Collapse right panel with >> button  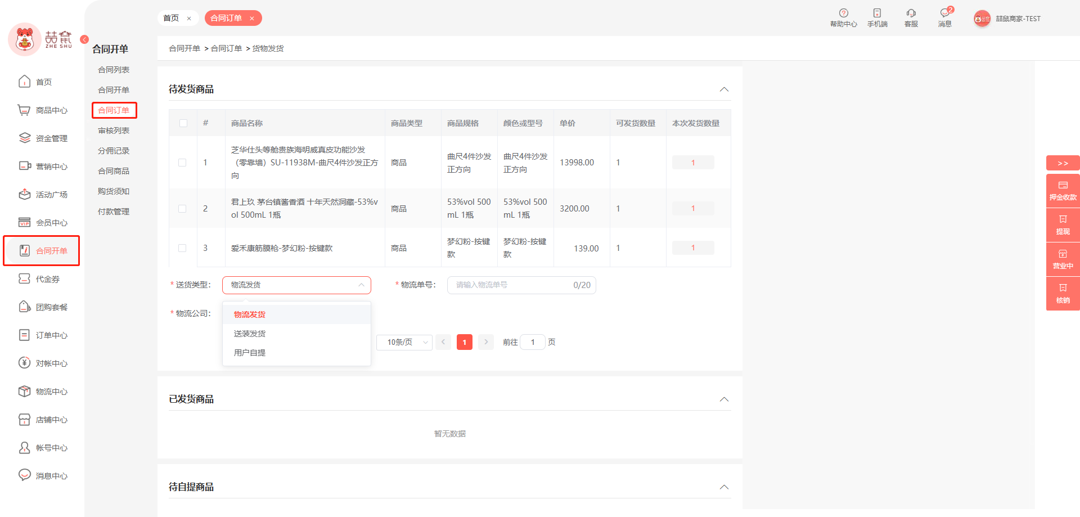pos(1063,163)
